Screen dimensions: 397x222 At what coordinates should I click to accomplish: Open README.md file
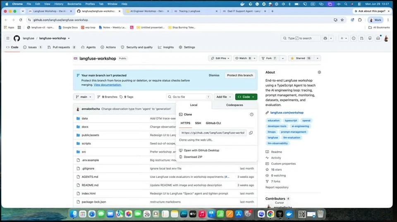coord(90,185)
